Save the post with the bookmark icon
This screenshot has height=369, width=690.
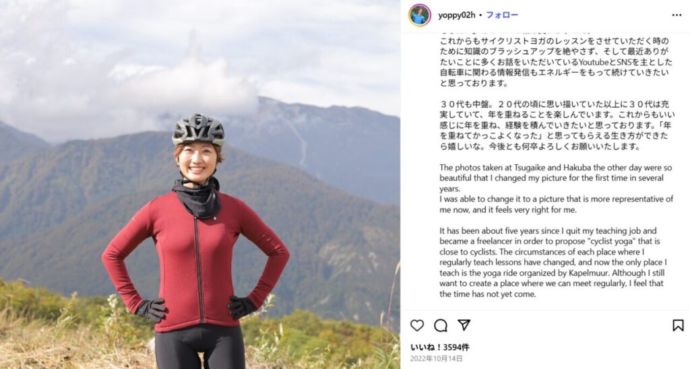[678, 325]
